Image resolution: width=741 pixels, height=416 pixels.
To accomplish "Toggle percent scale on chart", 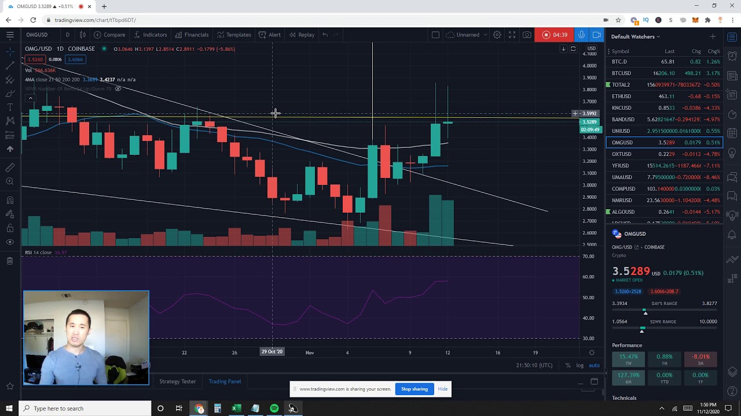I will [568, 365].
